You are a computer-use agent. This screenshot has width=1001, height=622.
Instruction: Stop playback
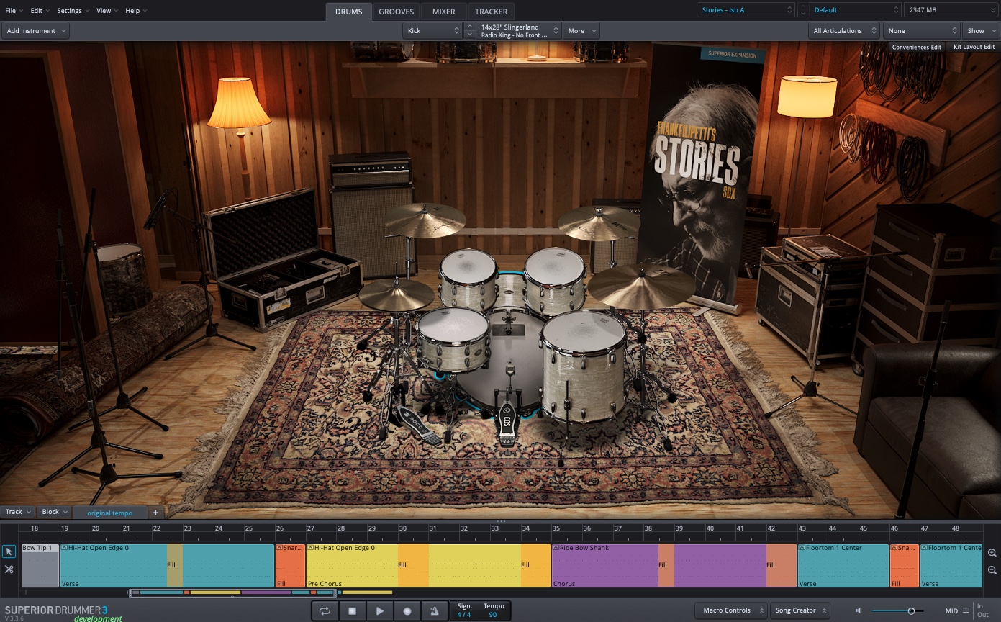pyautogui.click(x=352, y=610)
